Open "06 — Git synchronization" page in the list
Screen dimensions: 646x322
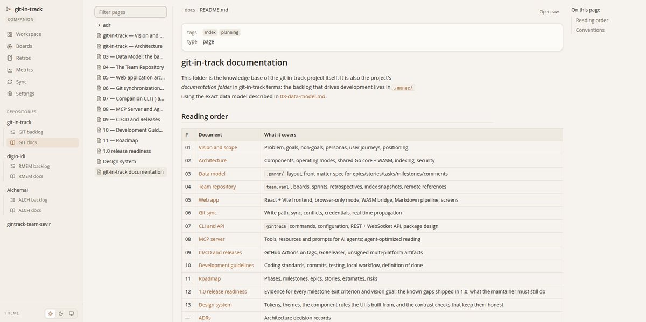(x=131, y=88)
